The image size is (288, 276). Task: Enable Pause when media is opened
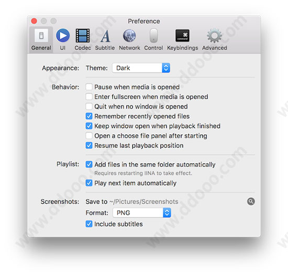click(x=89, y=87)
